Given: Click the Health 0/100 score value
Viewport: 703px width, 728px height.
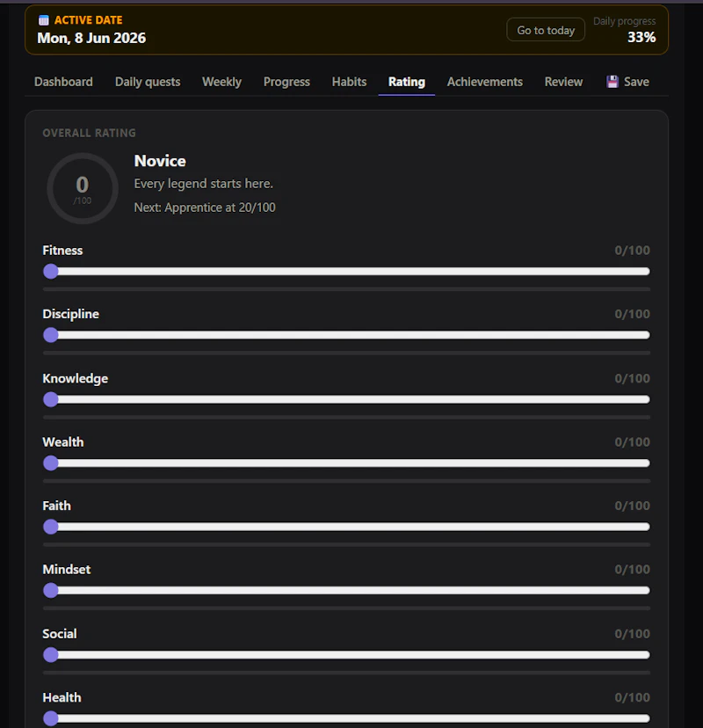Looking at the screenshot, I should (632, 697).
